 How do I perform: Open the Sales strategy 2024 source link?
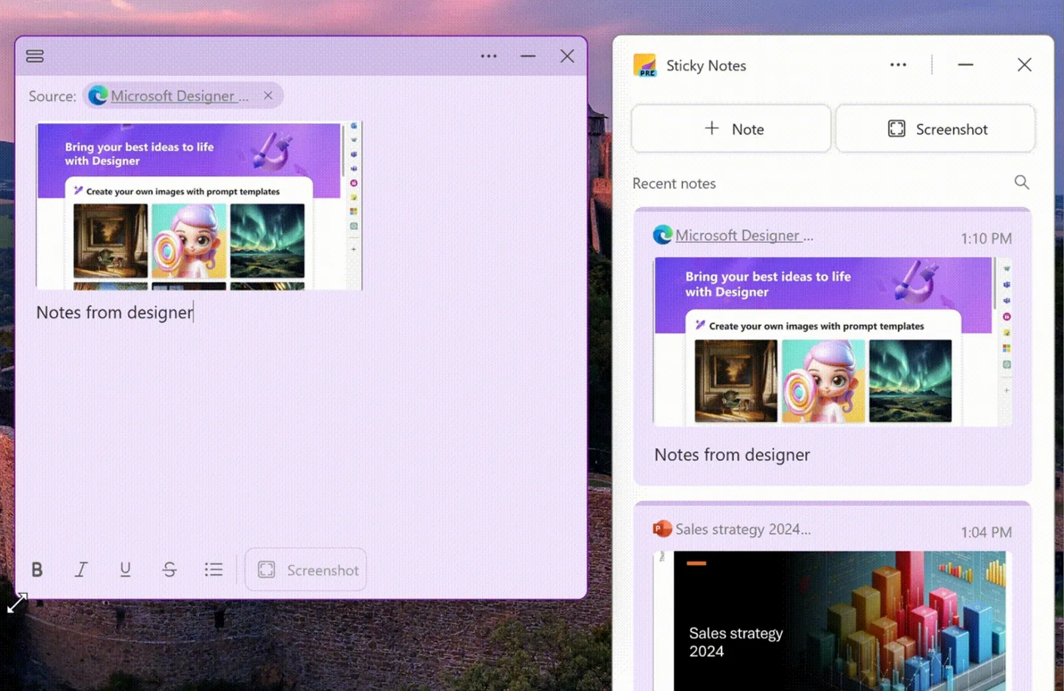tap(742, 529)
